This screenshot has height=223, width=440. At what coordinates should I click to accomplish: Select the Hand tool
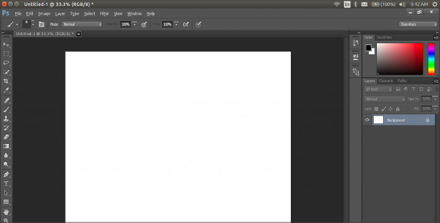point(6,212)
